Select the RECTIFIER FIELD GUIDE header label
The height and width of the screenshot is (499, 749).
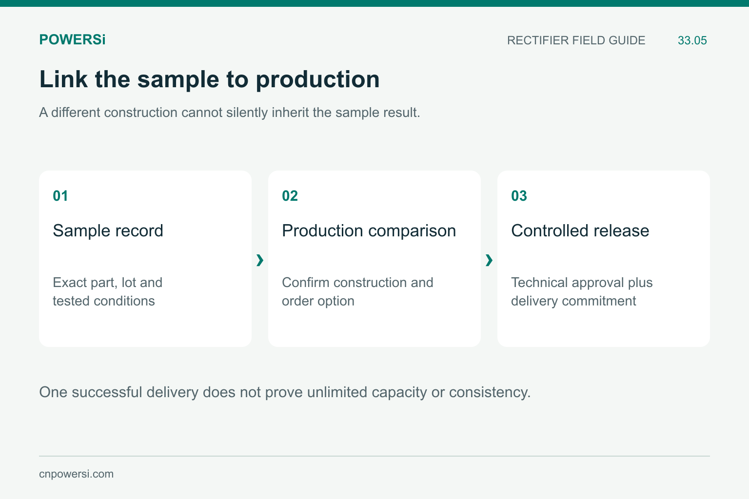(x=576, y=40)
